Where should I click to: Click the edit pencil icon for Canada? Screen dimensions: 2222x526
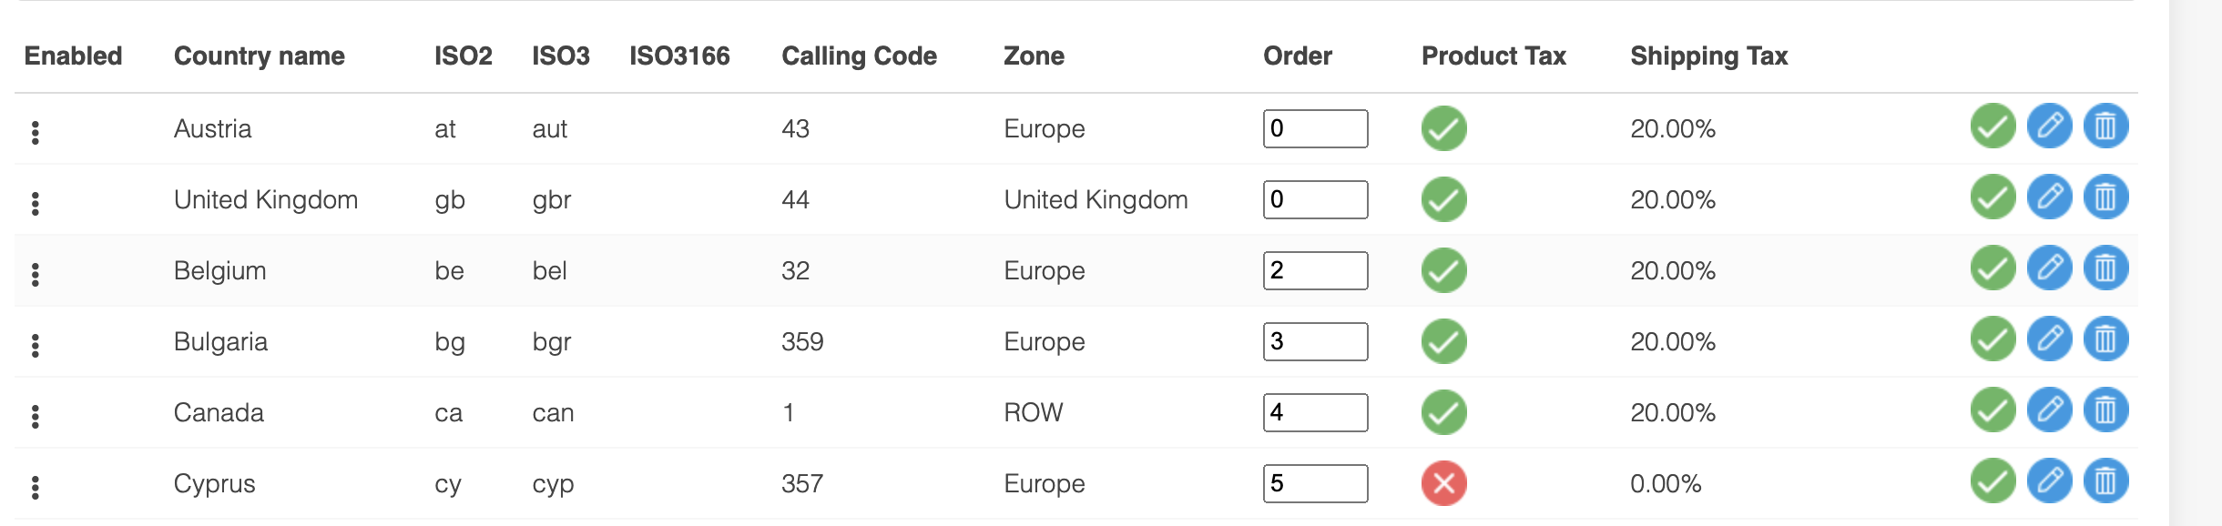click(2049, 410)
